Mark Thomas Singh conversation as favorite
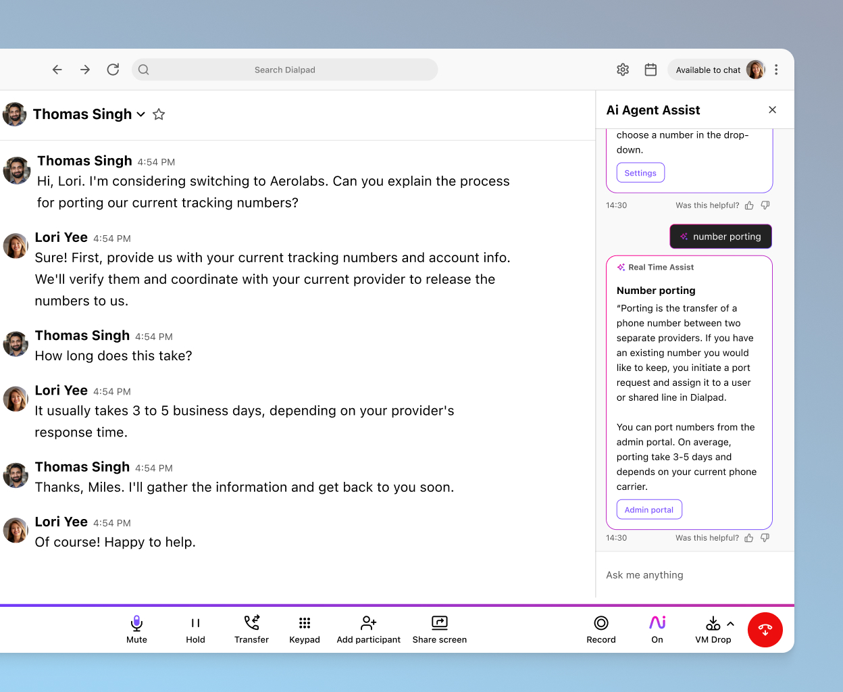 159,114
